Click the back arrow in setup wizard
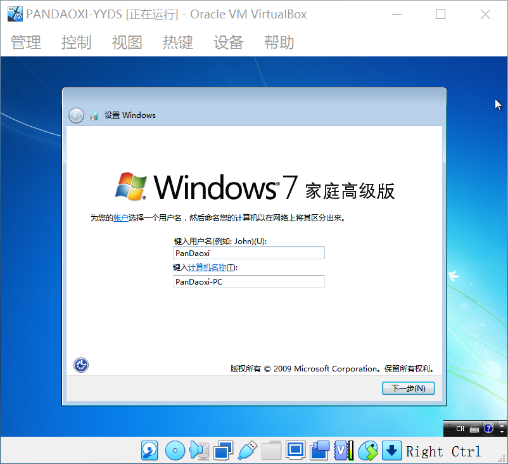This screenshot has width=508, height=464. click(x=76, y=115)
